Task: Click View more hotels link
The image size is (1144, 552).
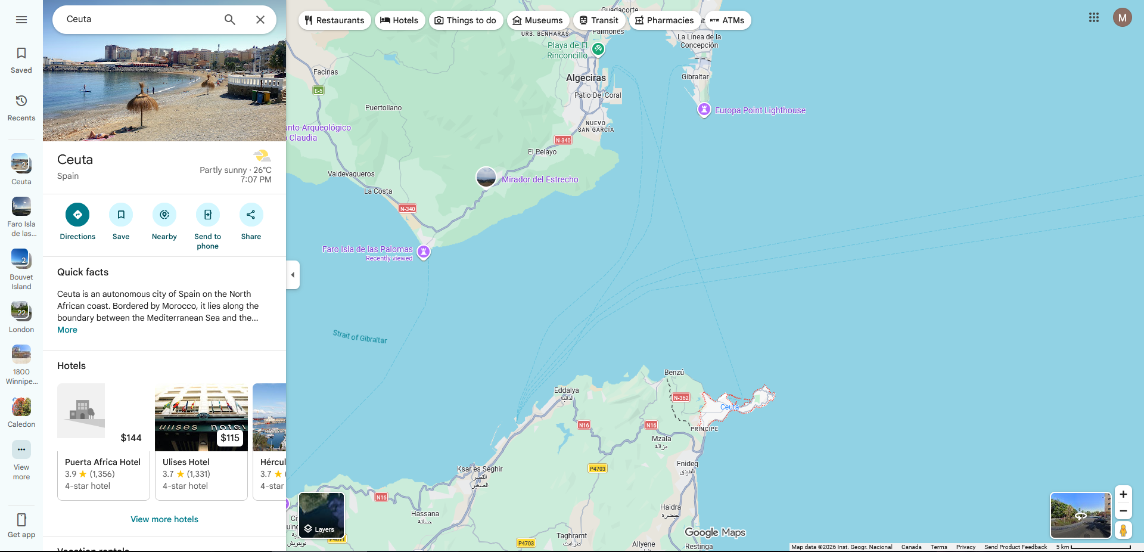Action: point(164,519)
